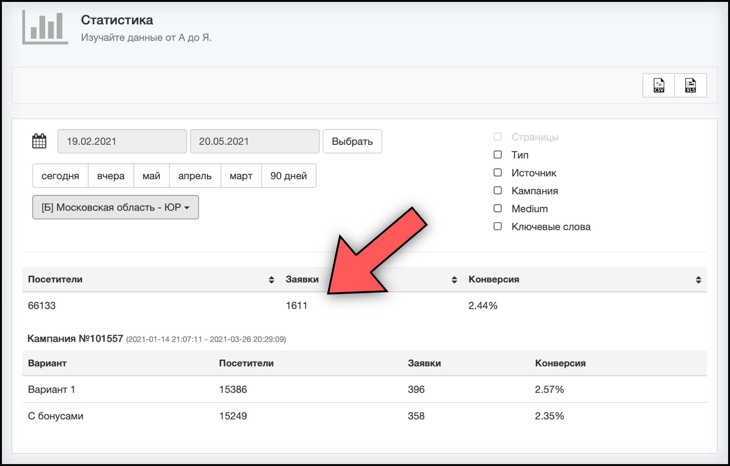The height and width of the screenshot is (466, 730).
Task: Select the сегодня period
Action: click(60, 176)
